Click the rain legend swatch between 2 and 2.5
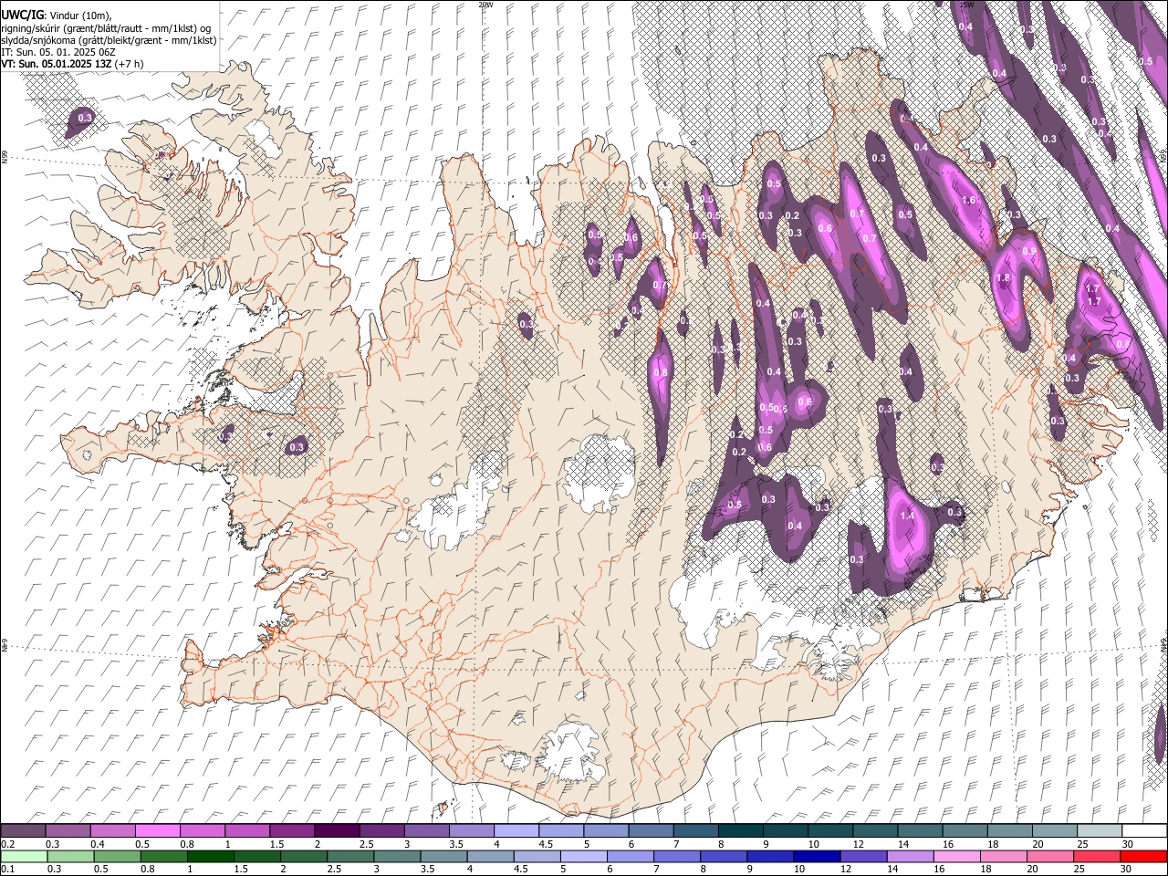 pos(304,856)
